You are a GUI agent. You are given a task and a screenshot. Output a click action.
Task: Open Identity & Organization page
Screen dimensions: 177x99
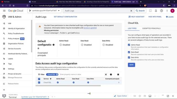pyautogui.click(x=16, y=29)
